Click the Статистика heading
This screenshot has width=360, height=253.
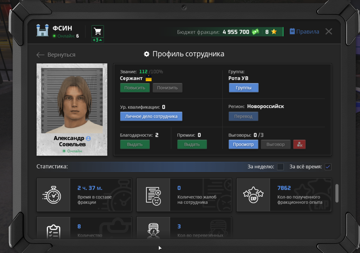pos(52,166)
